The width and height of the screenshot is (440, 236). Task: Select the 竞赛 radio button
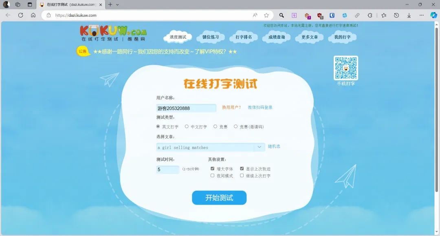[x=215, y=126]
